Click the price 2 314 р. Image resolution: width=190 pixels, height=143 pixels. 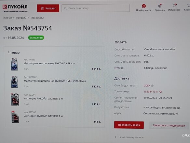pyautogui.click(x=96, y=69)
